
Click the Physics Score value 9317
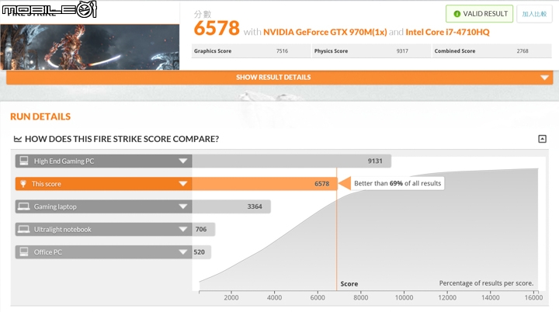click(402, 51)
